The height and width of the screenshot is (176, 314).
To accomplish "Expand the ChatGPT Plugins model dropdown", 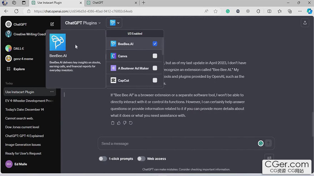I will tap(83, 23).
